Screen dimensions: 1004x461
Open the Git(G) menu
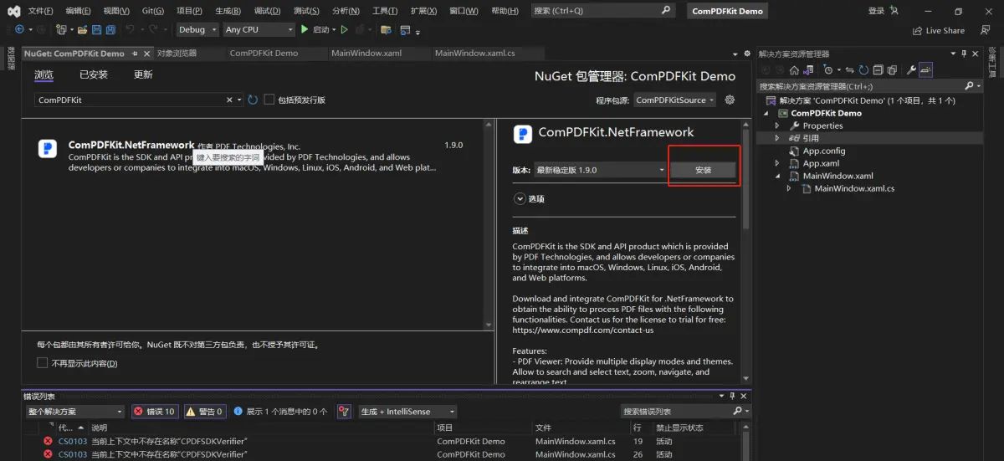(153, 11)
